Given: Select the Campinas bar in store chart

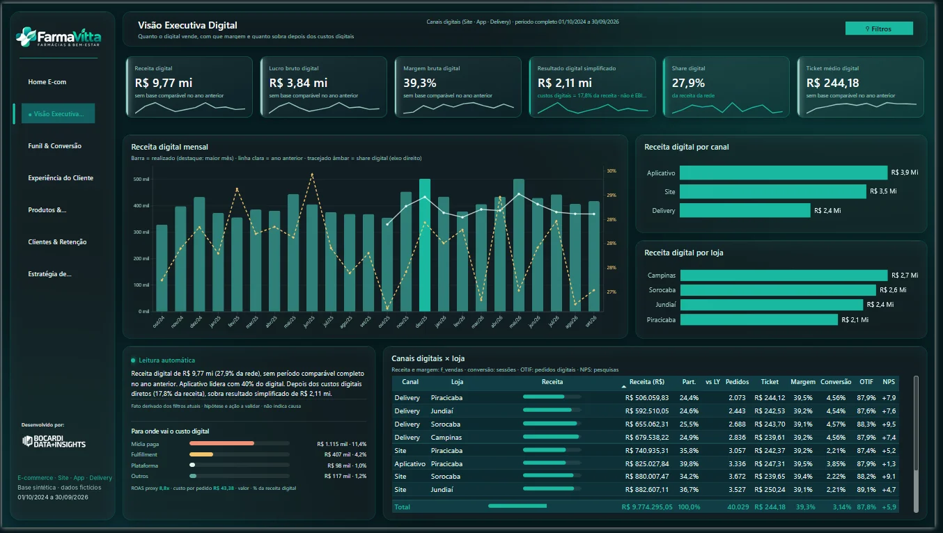Looking at the screenshot, I should click(784, 276).
